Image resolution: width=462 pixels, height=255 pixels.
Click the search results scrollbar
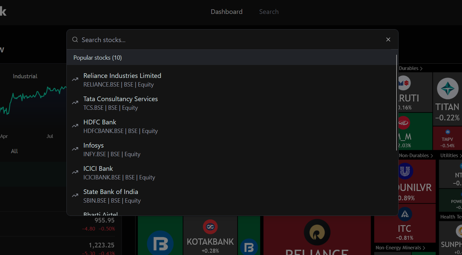click(x=397, y=103)
